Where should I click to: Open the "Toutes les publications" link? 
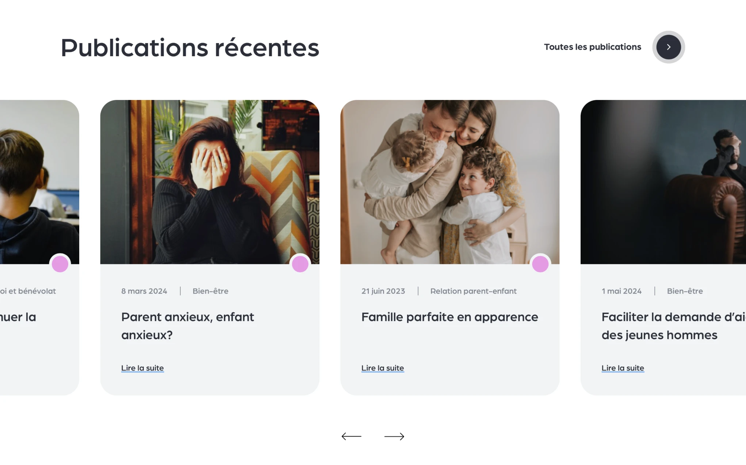(592, 47)
